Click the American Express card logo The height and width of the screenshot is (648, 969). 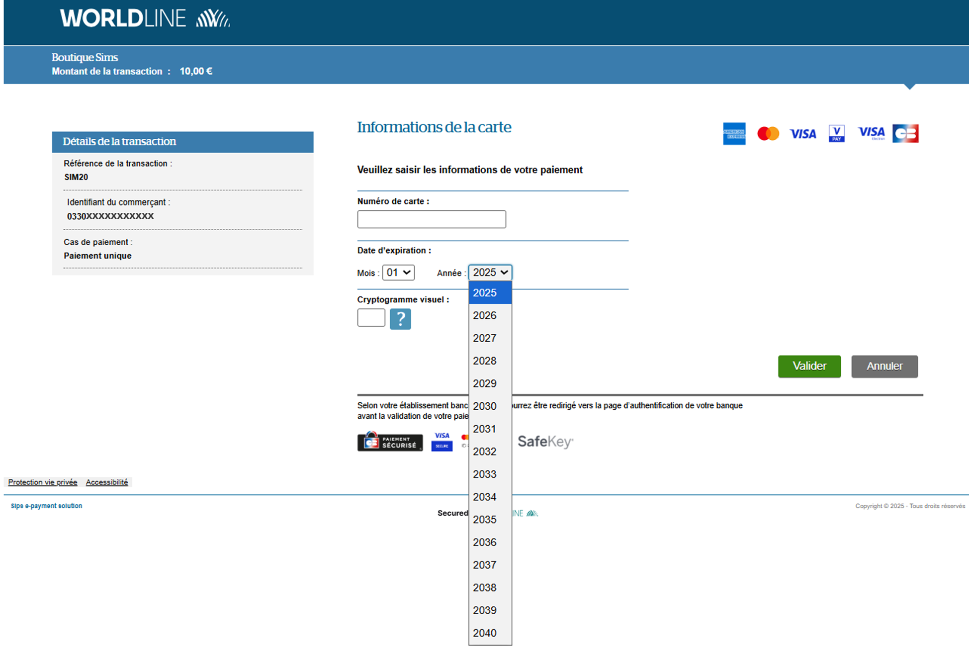(734, 133)
